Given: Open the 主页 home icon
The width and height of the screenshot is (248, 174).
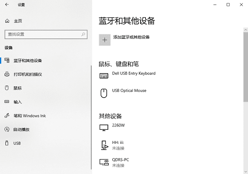Looking at the screenshot, I should pyautogui.click(x=7, y=21).
